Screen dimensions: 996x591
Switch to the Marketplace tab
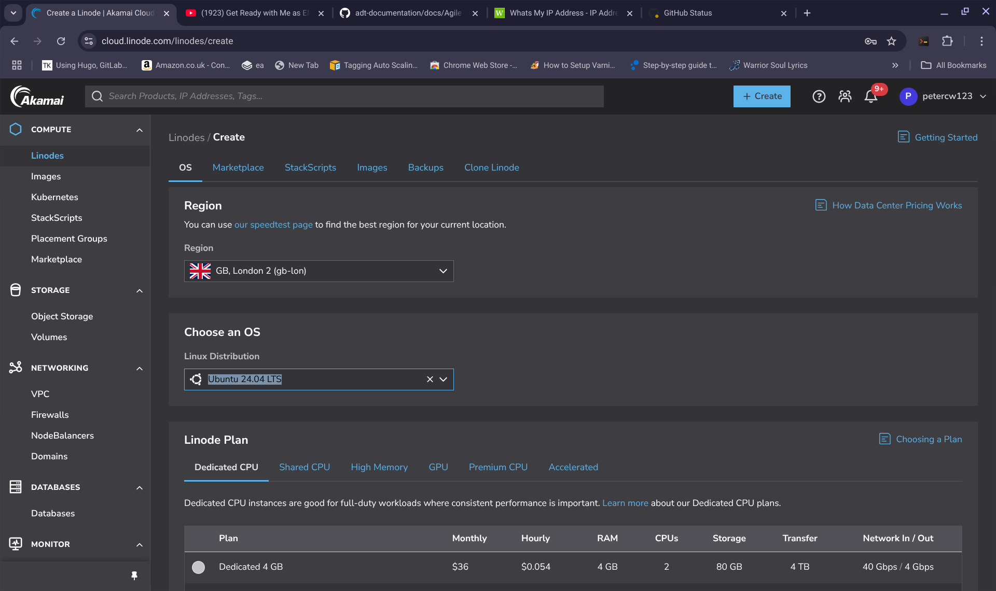pyautogui.click(x=238, y=167)
